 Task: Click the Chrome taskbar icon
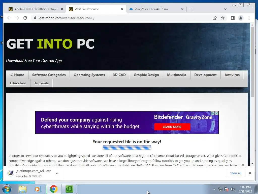tap(53, 189)
